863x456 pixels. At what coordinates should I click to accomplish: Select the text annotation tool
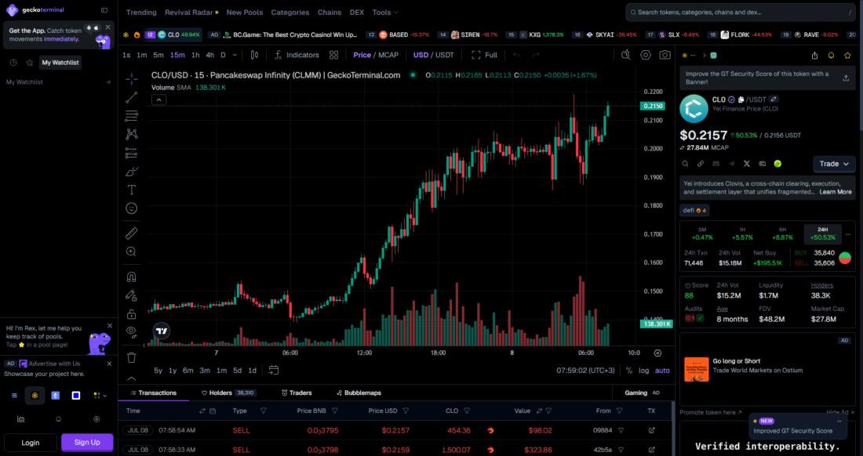pyautogui.click(x=131, y=190)
